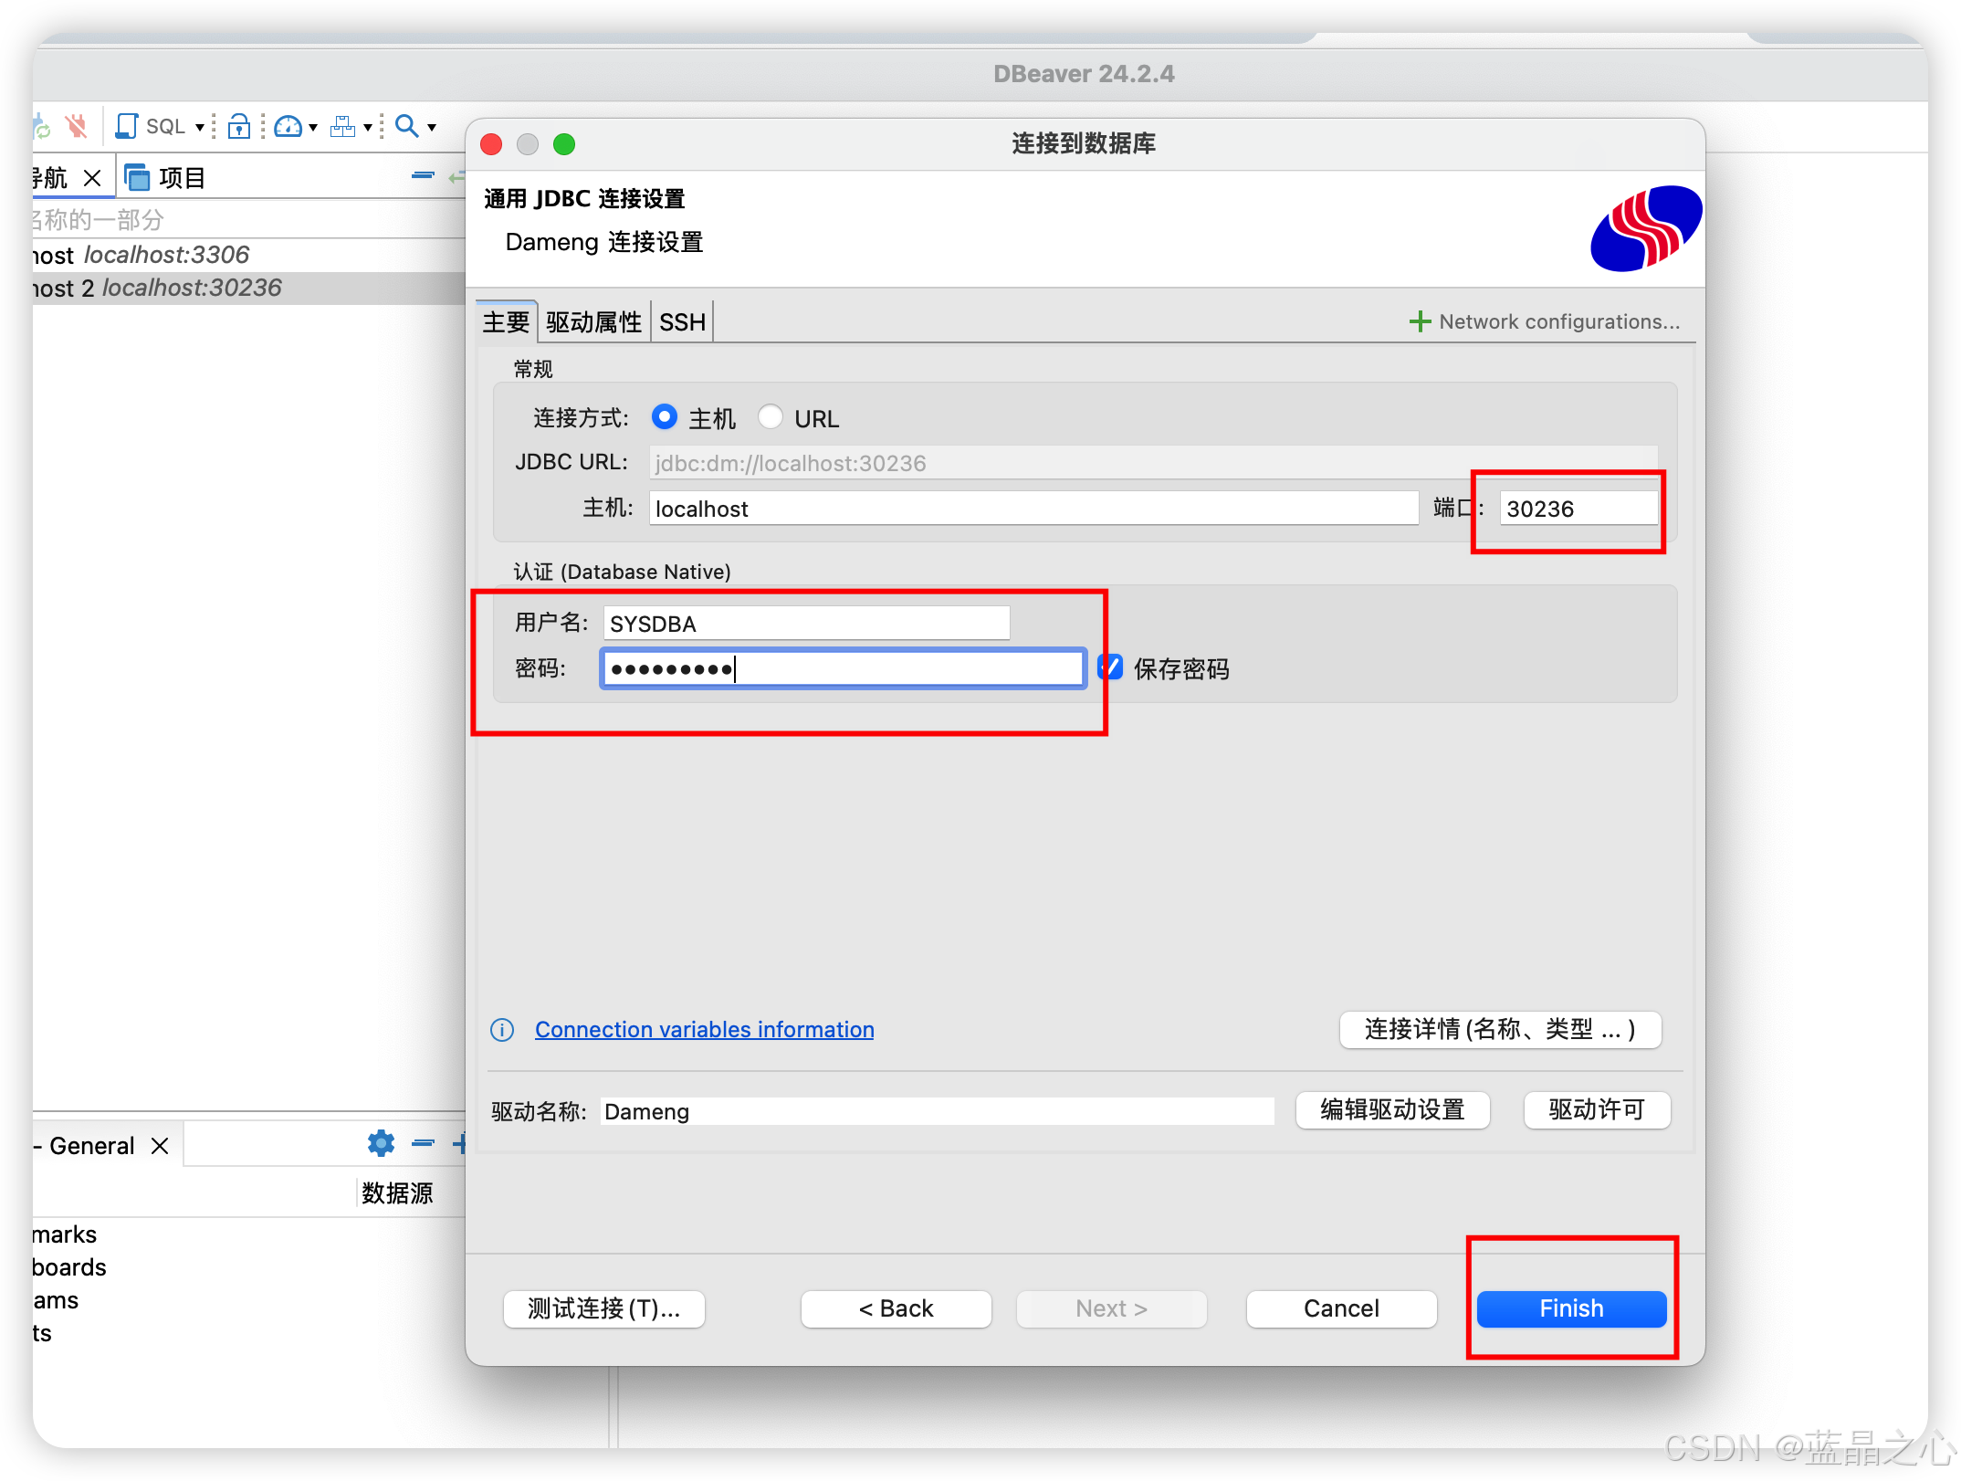Select the 'boards' project item
The width and height of the screenshot is (1961, 1481).
(69, 1267)
